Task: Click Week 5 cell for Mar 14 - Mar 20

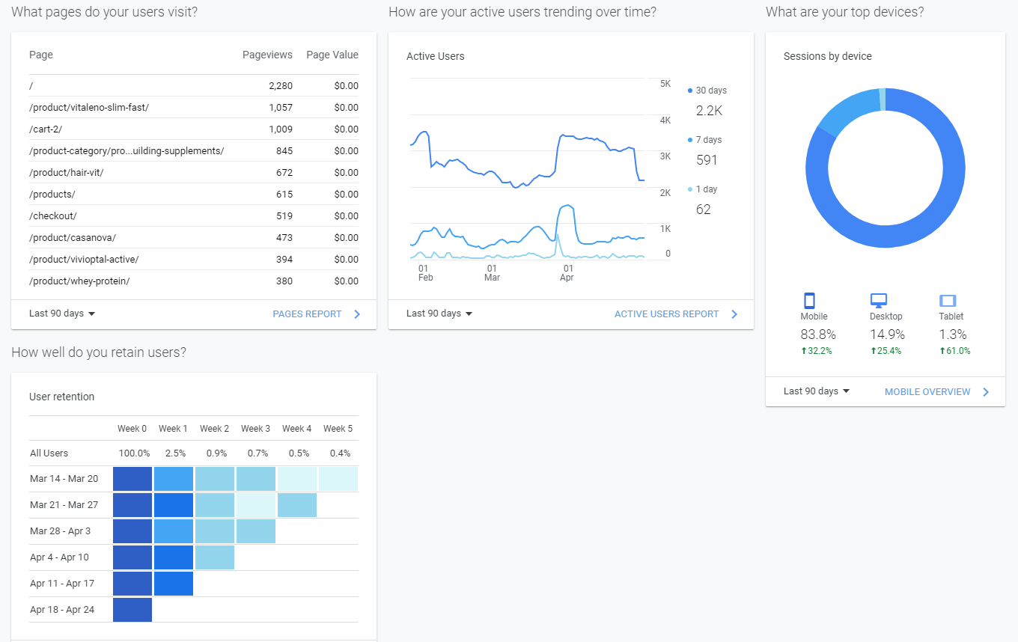Action: (x=338, y=479)
